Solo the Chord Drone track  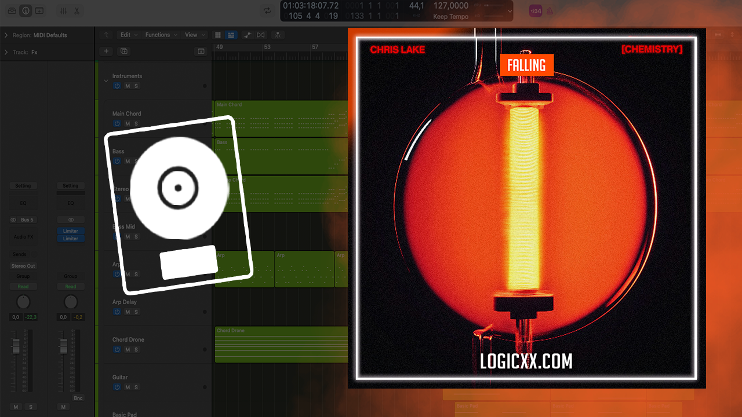(136, 349)
